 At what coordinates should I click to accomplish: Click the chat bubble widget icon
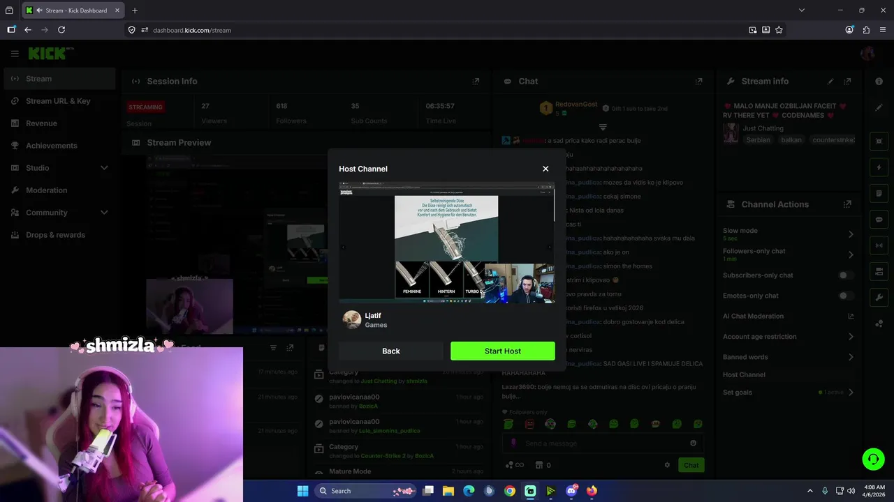[879, 219]
